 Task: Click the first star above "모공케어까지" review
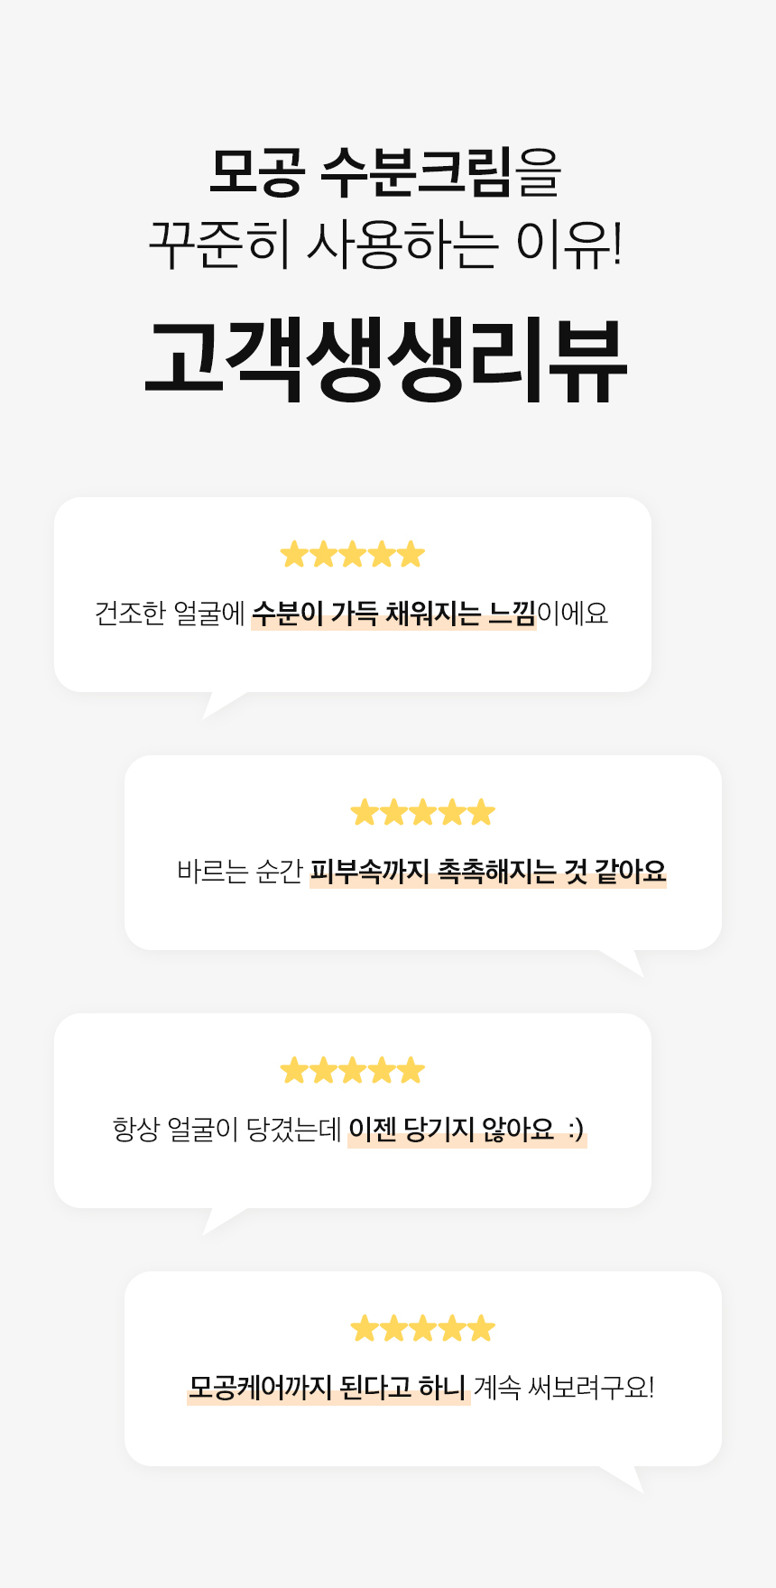point(365,1328)
